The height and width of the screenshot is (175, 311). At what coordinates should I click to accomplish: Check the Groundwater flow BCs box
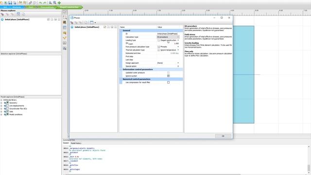click(x=8, y=108)
